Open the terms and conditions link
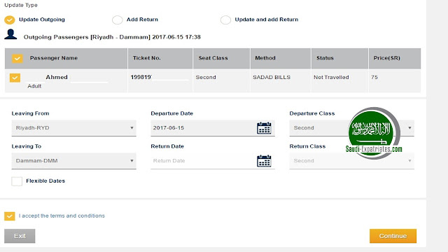Viewport: 448px width, 252px height. 62,216
